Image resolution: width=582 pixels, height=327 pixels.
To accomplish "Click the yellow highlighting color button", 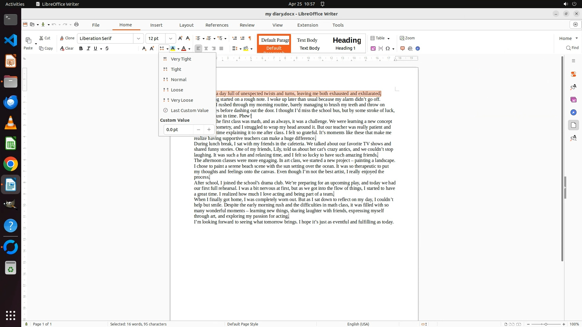I will coord(173,48).
